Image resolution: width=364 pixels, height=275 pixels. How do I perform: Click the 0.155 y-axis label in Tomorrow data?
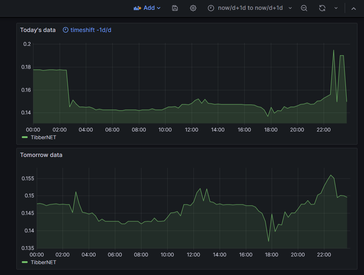coord(28,178)
